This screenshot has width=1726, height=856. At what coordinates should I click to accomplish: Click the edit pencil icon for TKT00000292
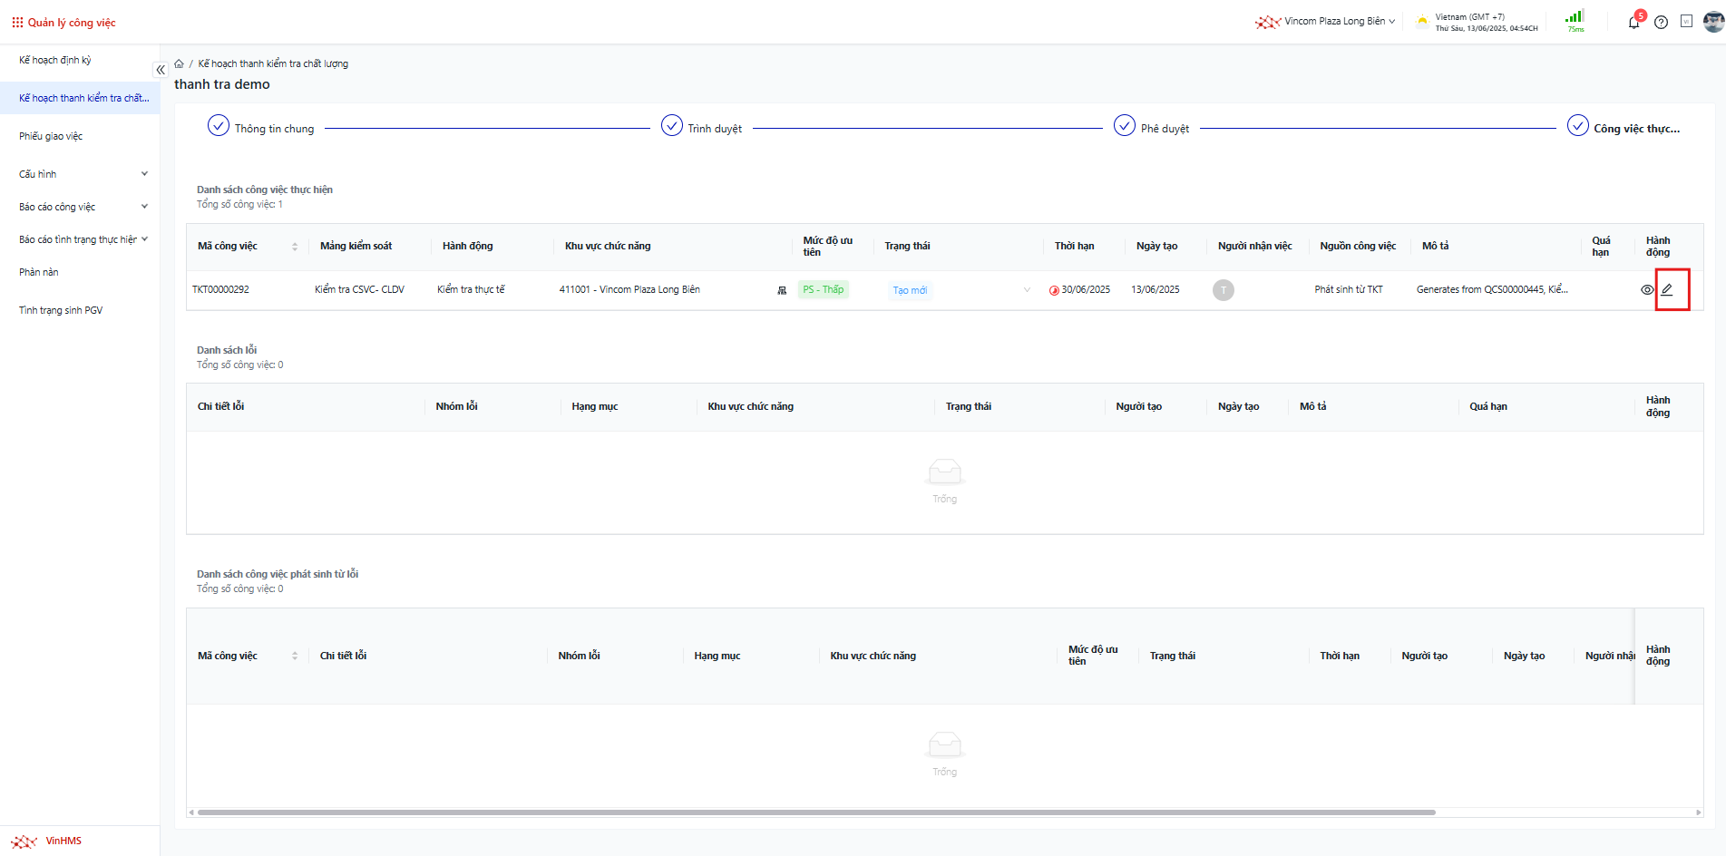pos(1667,290)
